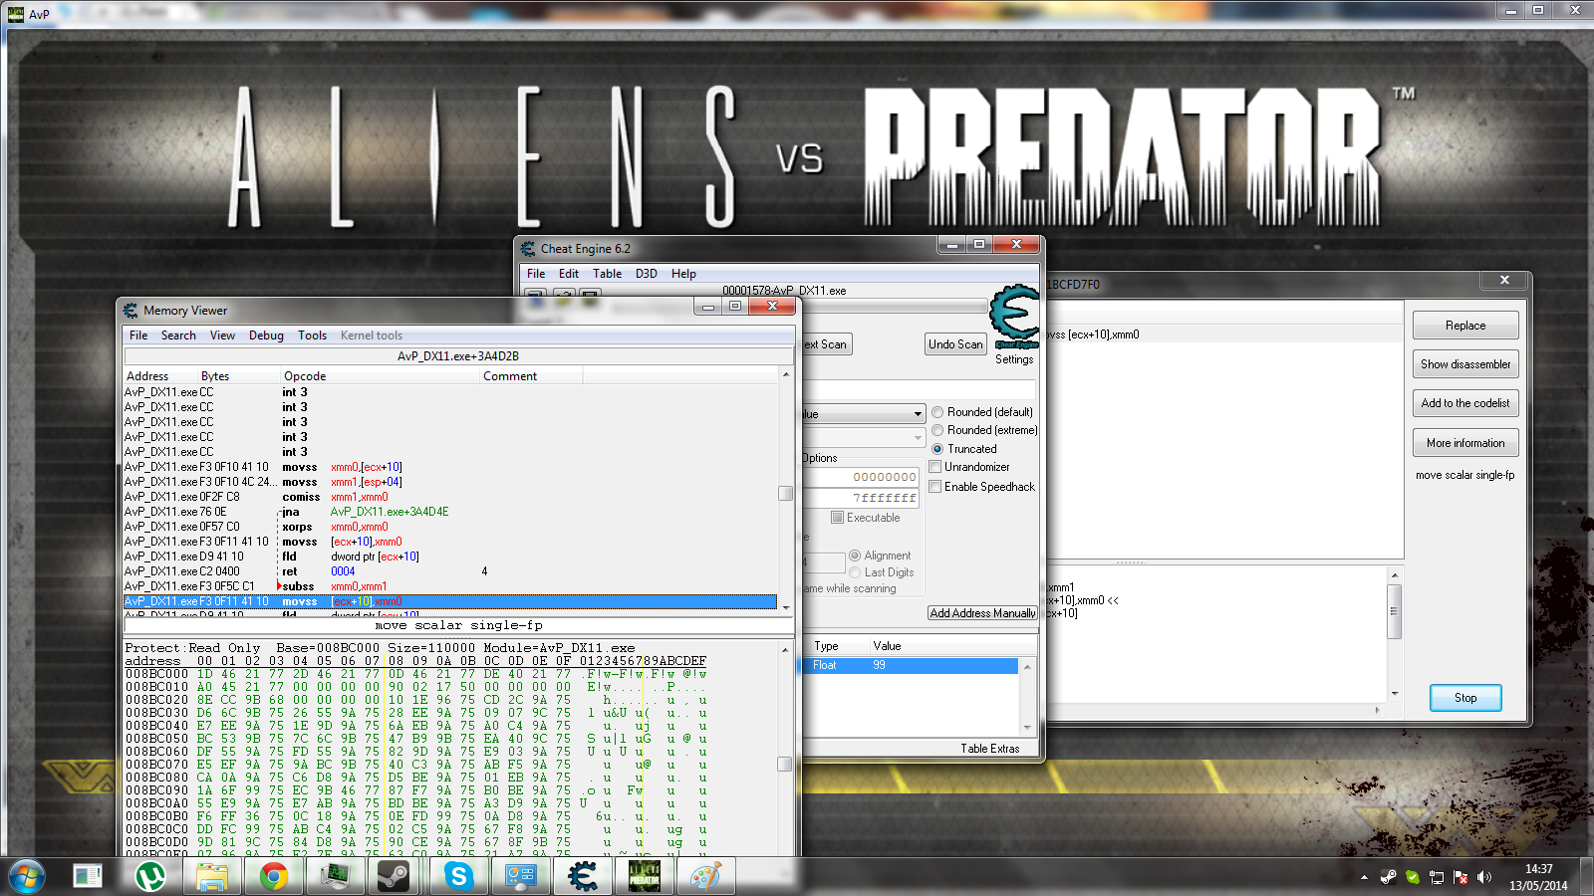Click the scan stop address field 7fffffff
The width and height of the screenshot is (1594, 896).
[861, 498]
